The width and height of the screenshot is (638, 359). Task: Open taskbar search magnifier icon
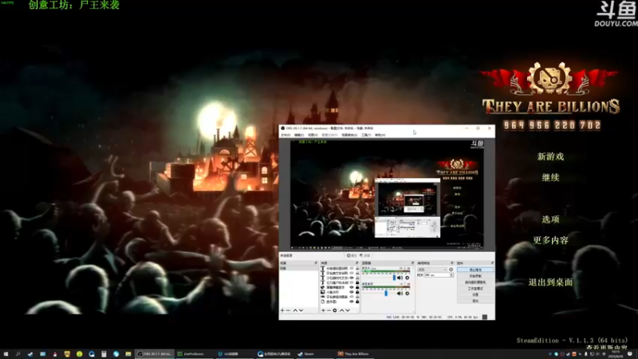point(18,354)
